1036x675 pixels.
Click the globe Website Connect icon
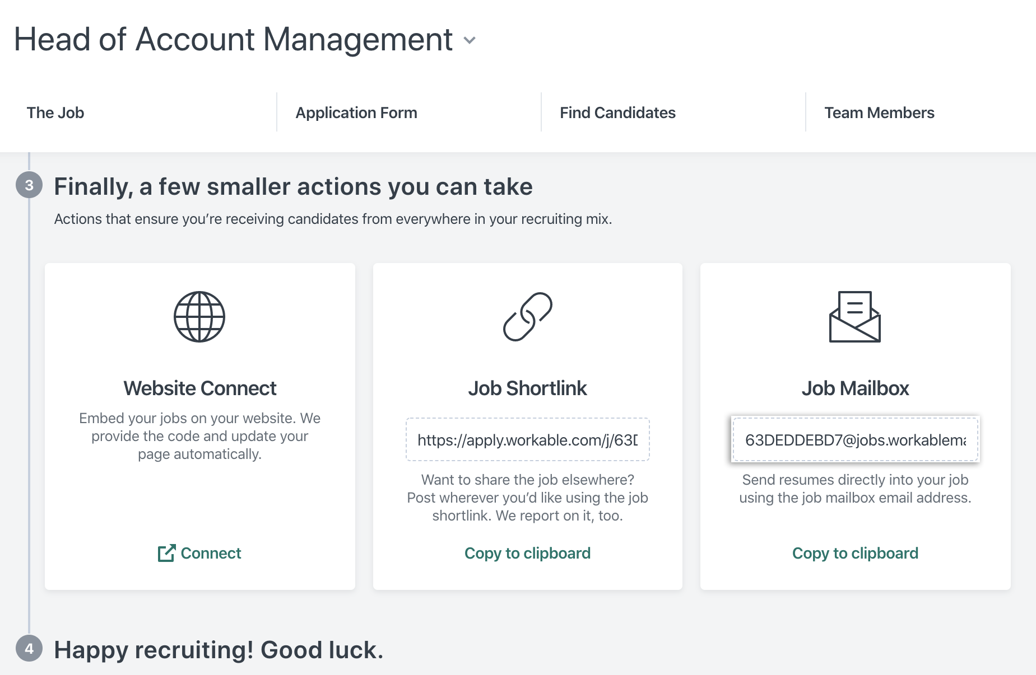199,317
